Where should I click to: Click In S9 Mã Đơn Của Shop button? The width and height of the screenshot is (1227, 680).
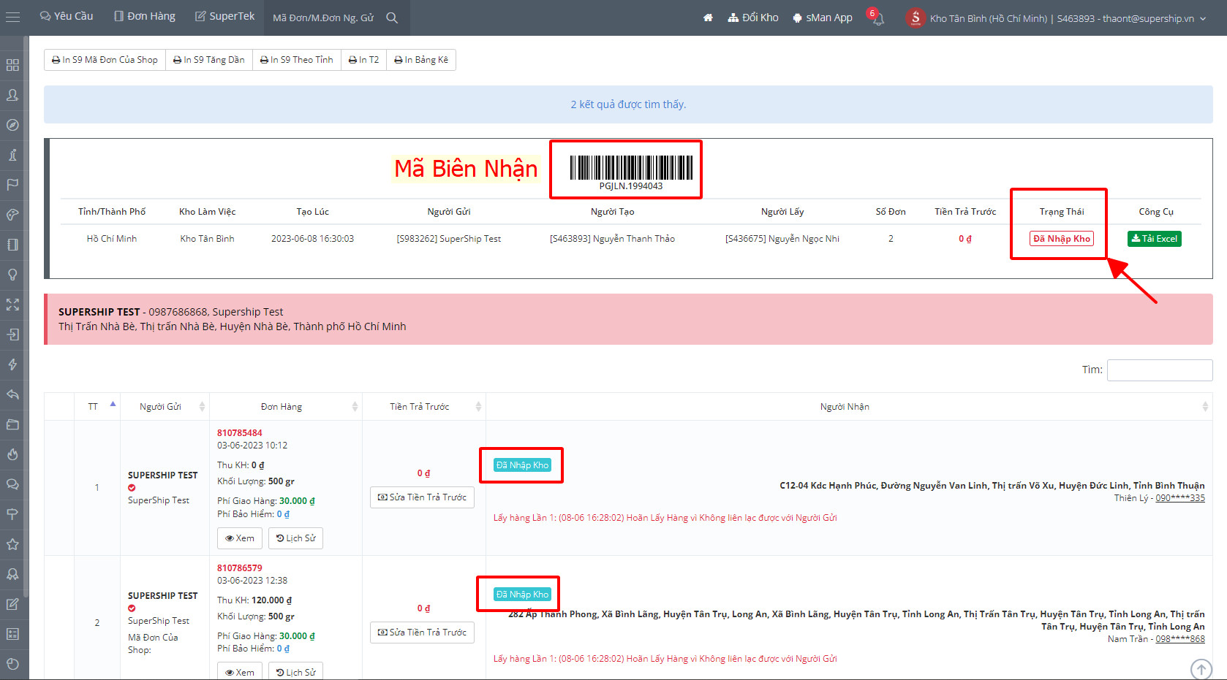105,60
